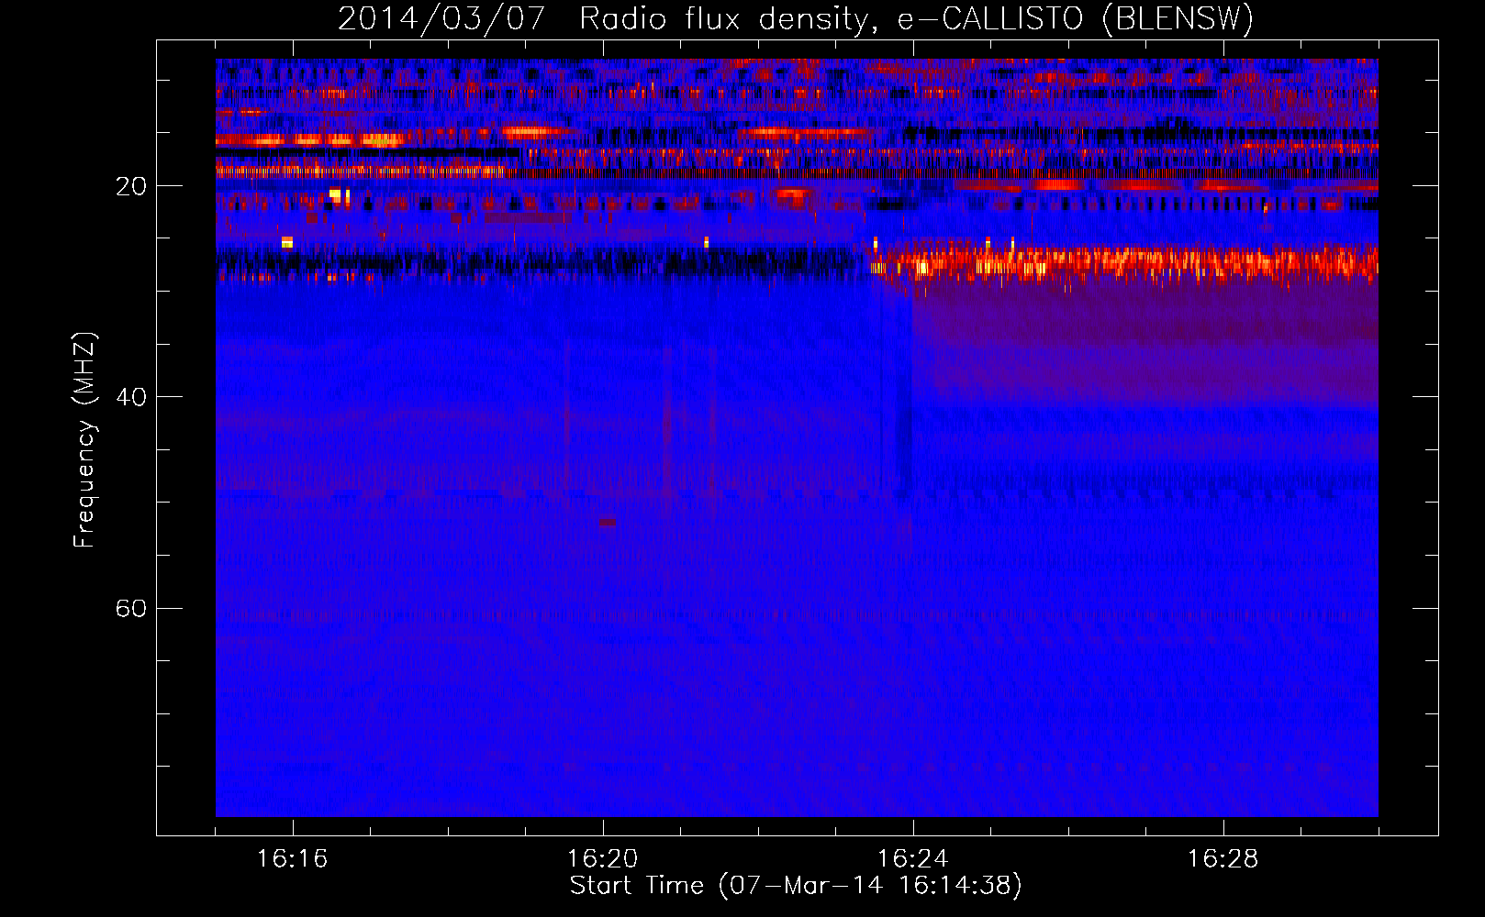Viewport: 1485px width, 917px height.
Task: Click the 40 MHz frequency tick label
Action: point(131,397)
